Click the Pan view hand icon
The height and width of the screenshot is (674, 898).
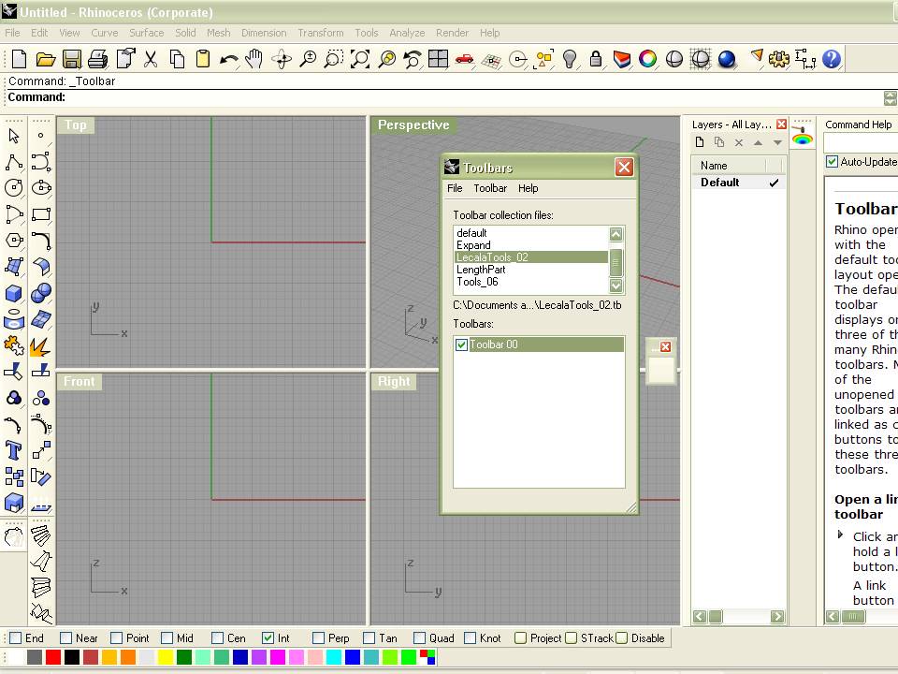[x=254, y=59]
